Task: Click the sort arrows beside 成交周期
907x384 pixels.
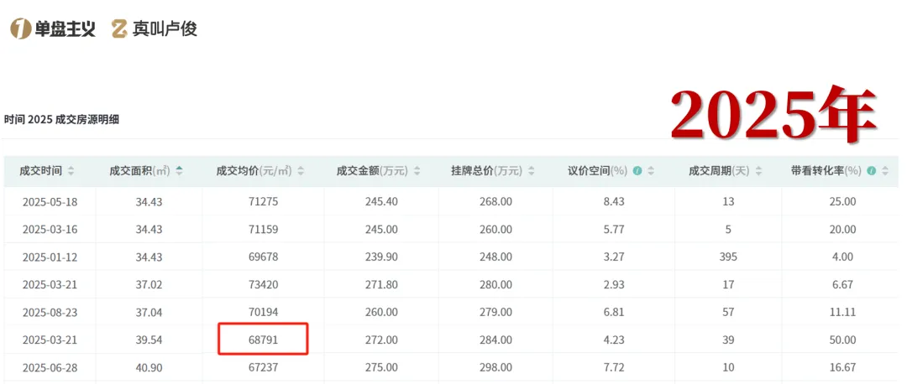Action: pyautogui.click(x=758, y=171)
